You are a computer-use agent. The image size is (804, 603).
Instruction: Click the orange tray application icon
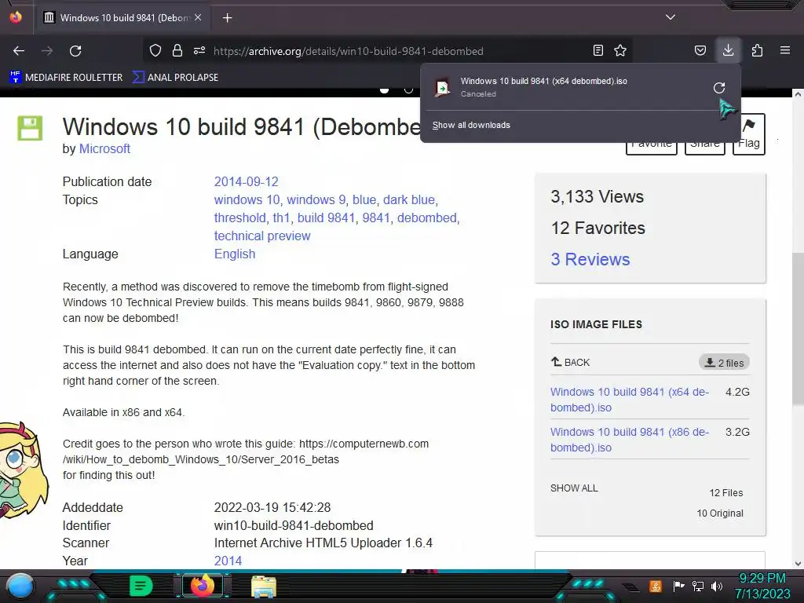point(656,586)
